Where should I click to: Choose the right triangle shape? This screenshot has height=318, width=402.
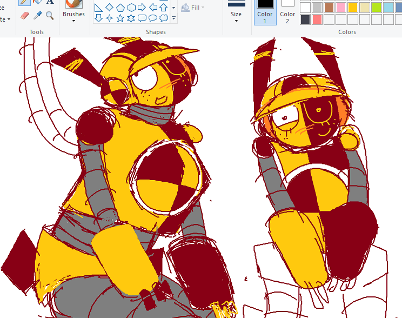click(x=98, y=8)
